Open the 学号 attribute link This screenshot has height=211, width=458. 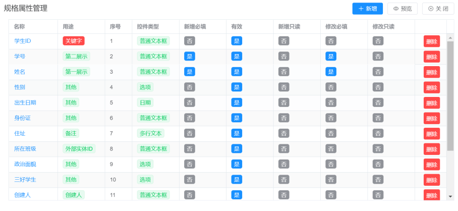click(x=20, y=57)
